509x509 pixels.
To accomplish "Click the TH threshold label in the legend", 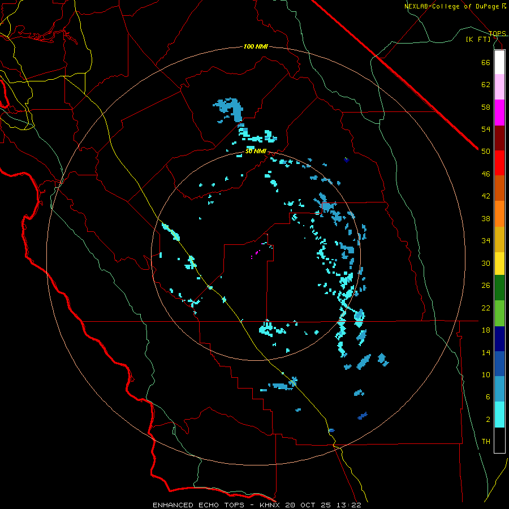I will [486, 442].
